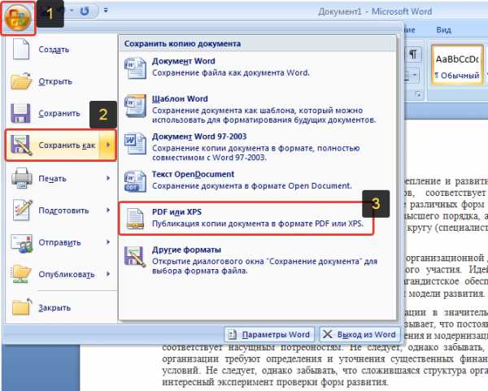This screenshot has height=391, width=488.
Task: Click Отправить menu label
Action: pos(59,242)
